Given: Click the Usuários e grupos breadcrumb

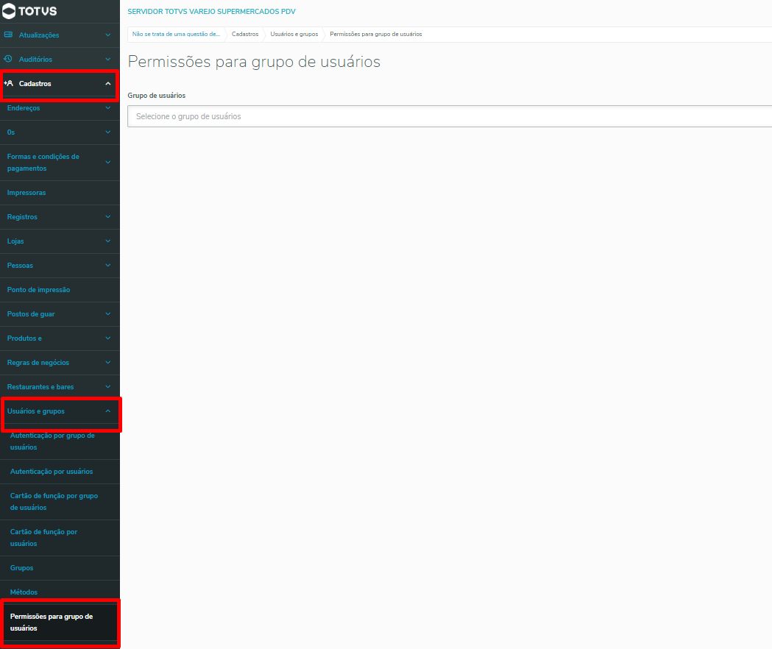Looking at the screenshot, I should tap(294, 34).
